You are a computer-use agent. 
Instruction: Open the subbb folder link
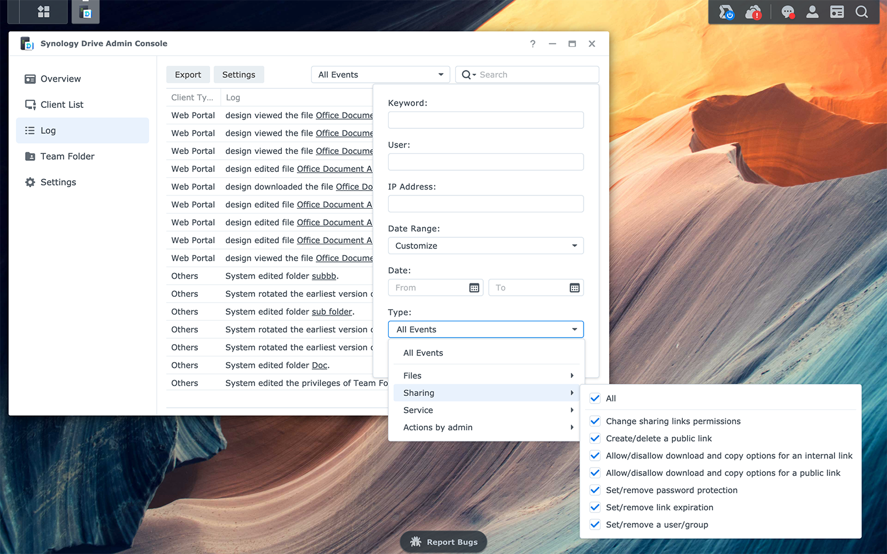pyautogui.click(x=324, y=276)
